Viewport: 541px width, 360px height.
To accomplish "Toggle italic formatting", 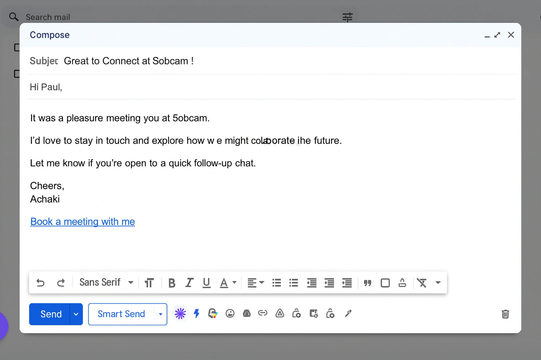I will tap(189, 283).
